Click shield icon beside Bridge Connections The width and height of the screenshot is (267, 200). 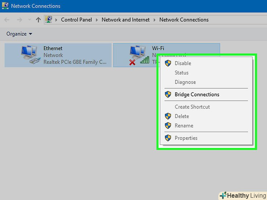(168, 95)
